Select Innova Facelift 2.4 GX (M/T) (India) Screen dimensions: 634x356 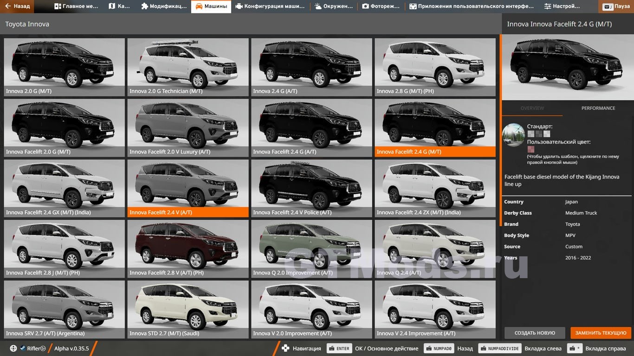[x=65, y=189]
